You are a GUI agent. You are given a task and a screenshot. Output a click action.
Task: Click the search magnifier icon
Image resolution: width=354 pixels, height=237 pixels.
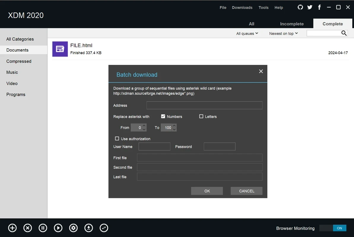pos(344,33)
